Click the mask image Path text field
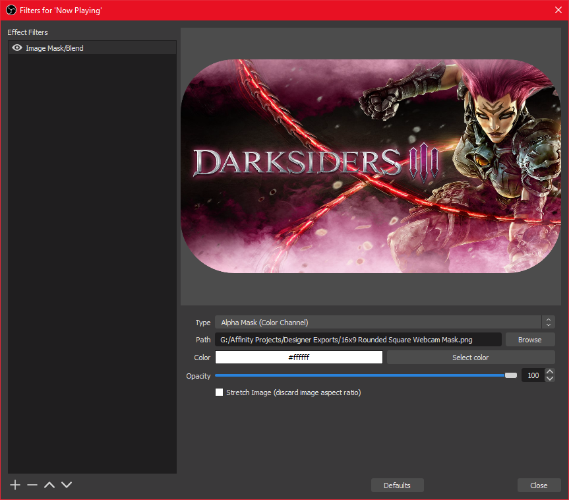569x500 pixels. (x=358, y=340)
